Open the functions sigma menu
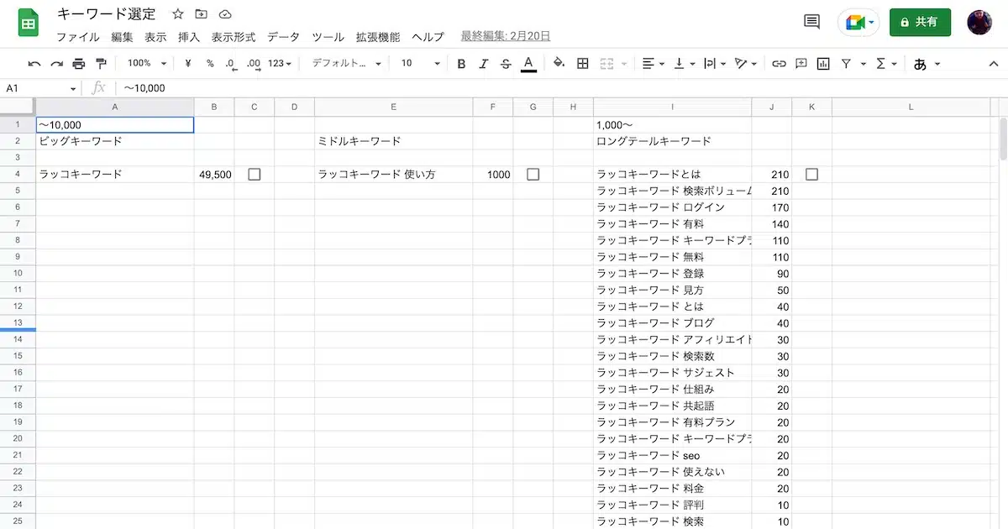Screen dimensions: 1008x529 pos(886,64)
